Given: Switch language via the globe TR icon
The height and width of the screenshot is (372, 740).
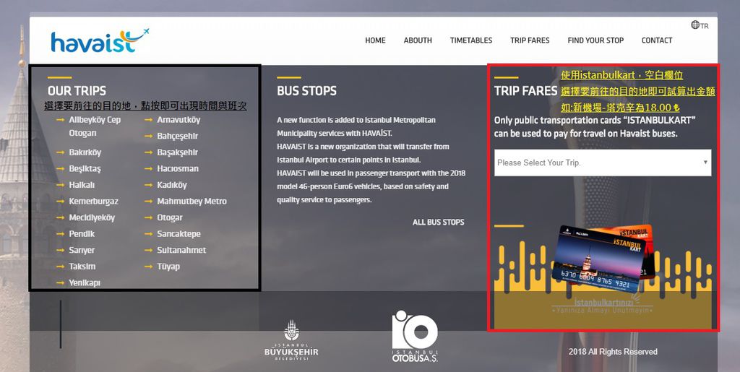Looking at the screenshot, I should [x=700, y=25].
